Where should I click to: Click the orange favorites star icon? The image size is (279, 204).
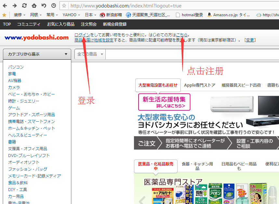pyautogui.click(x=4, y=15)
